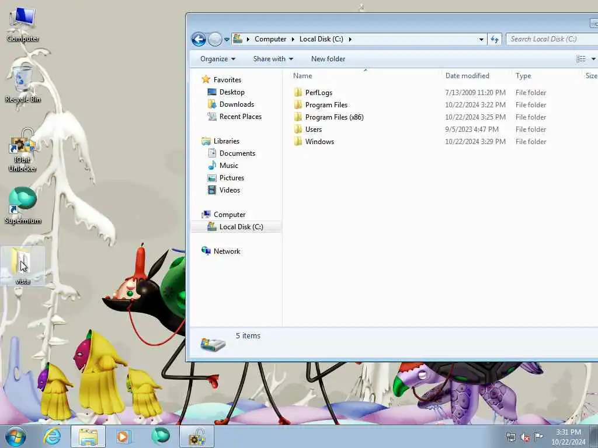598x448 pixels.
Task: Click the Refresh button next to address bar
Action: click(x=495, y=39)
